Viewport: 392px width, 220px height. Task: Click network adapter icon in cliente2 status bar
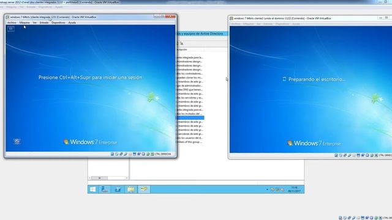[x=345, y=155]
